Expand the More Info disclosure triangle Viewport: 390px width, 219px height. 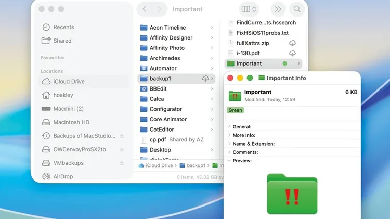pyautogui.click(x=229, y=135)
